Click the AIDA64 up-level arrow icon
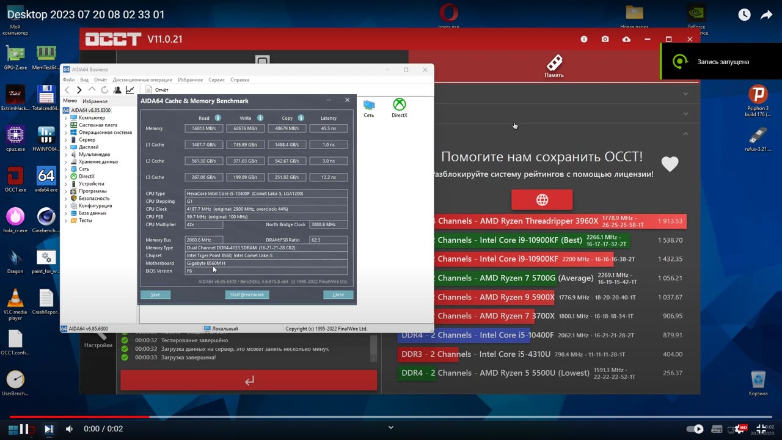Screen dimensions: 782x440 click(x=92, y=90)
